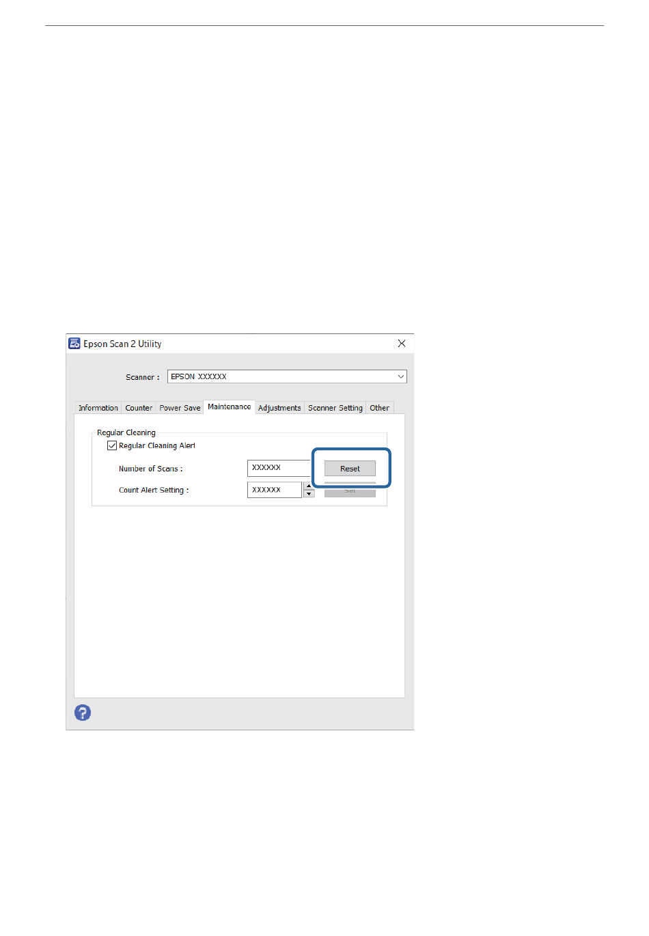Click the grayed Set button below Reset
This screenshot has width=649, height=936.
point(350,492)
